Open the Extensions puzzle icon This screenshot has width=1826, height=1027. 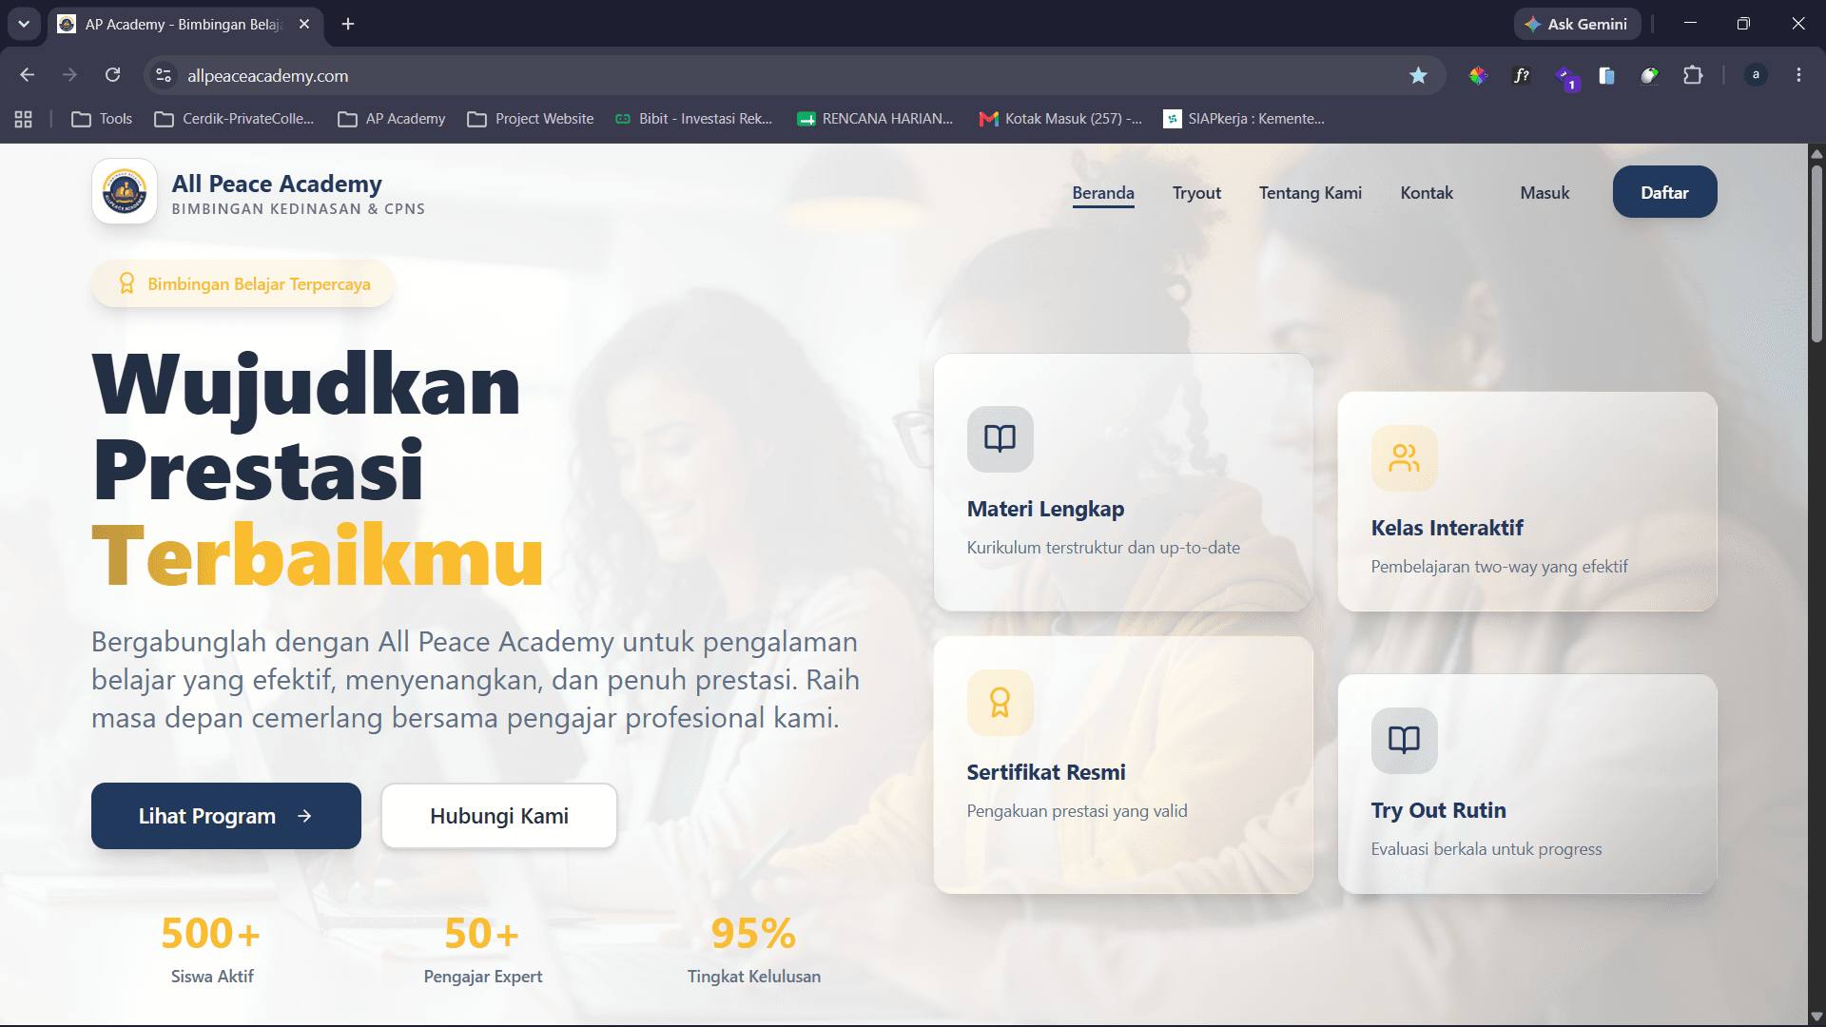click(x=1693, y=75)
